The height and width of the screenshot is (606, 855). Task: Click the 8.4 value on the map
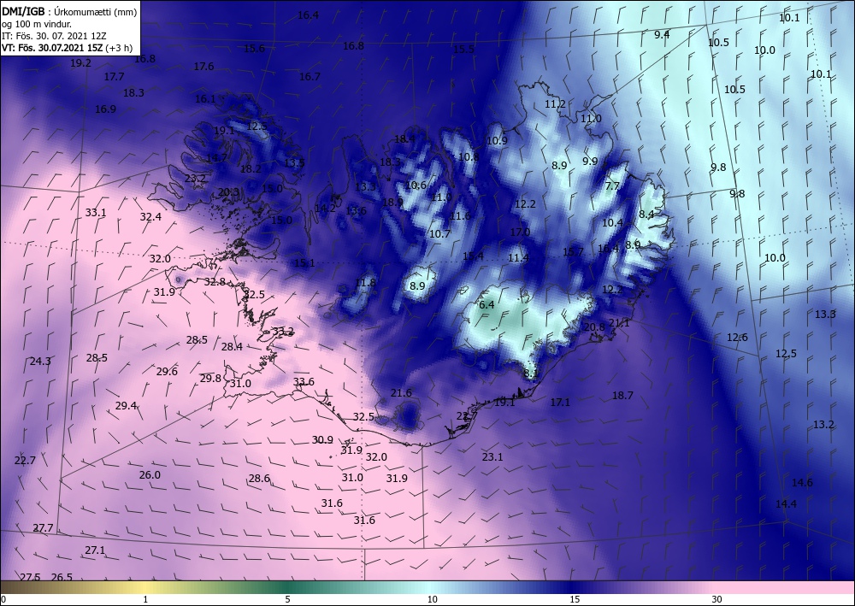click(x=646, y=215)
